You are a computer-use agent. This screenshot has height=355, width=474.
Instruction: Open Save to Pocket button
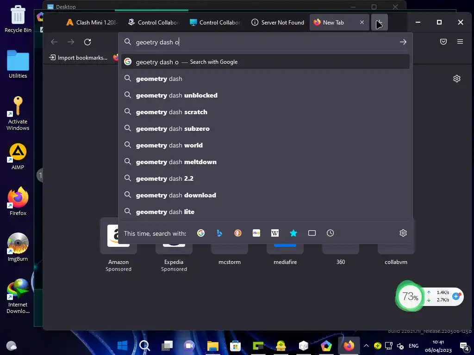coord(443,42)
